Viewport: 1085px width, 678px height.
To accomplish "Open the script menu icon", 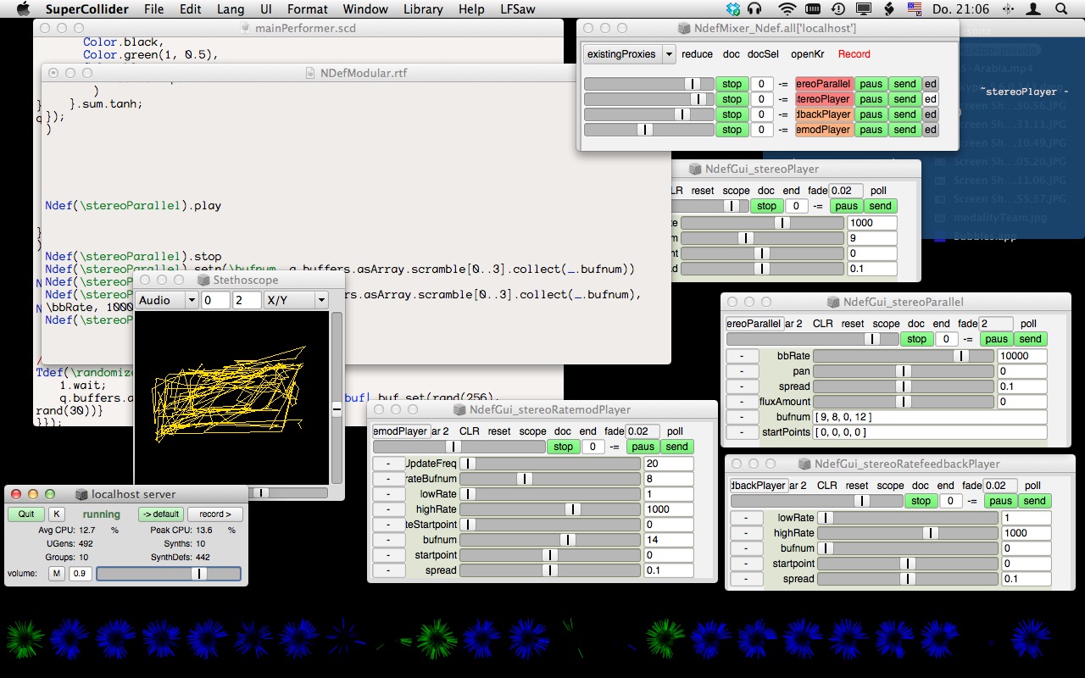I will click(x=889, y=9).
